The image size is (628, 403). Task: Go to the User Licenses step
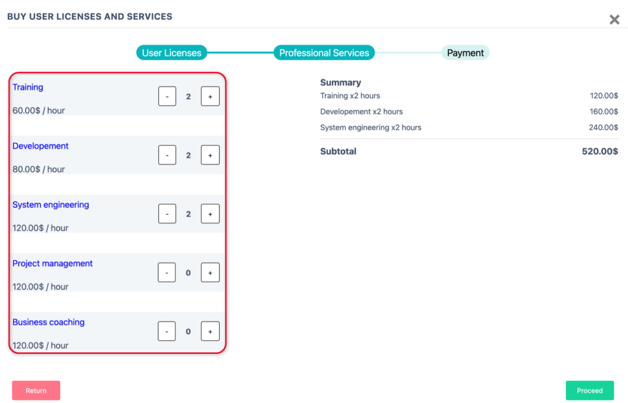[x=172, y=53]
